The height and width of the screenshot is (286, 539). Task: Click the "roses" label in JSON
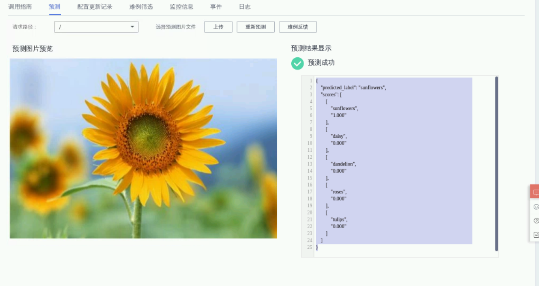[338, 192]
